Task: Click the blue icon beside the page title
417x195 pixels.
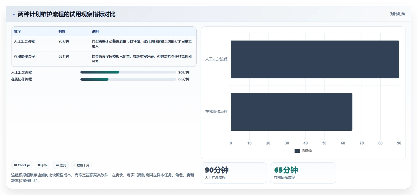Action: click(x=13, y=14)
